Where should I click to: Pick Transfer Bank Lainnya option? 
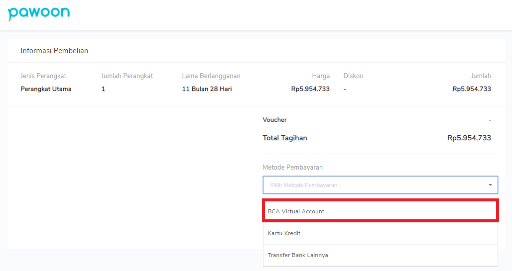[x=380, y=255]
